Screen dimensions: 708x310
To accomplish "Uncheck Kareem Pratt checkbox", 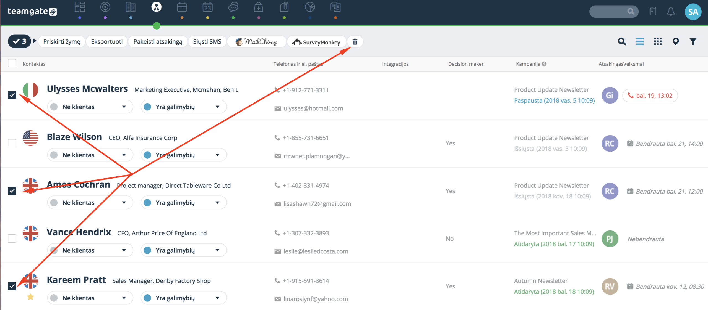I will point(12,286).
